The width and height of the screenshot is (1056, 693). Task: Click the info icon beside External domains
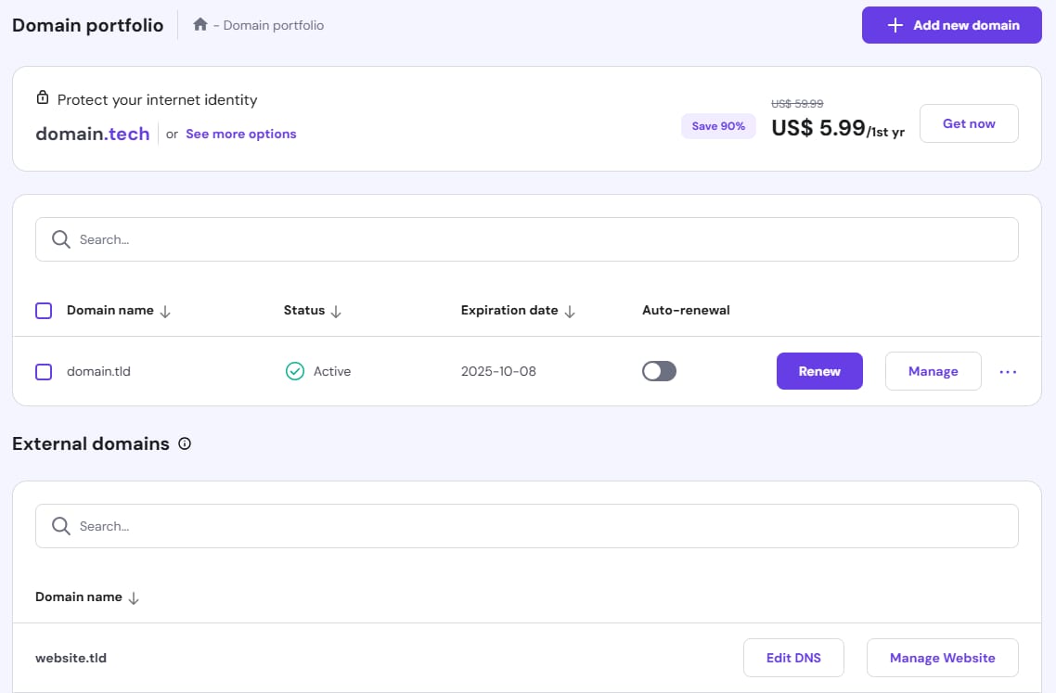pos(185,443)
